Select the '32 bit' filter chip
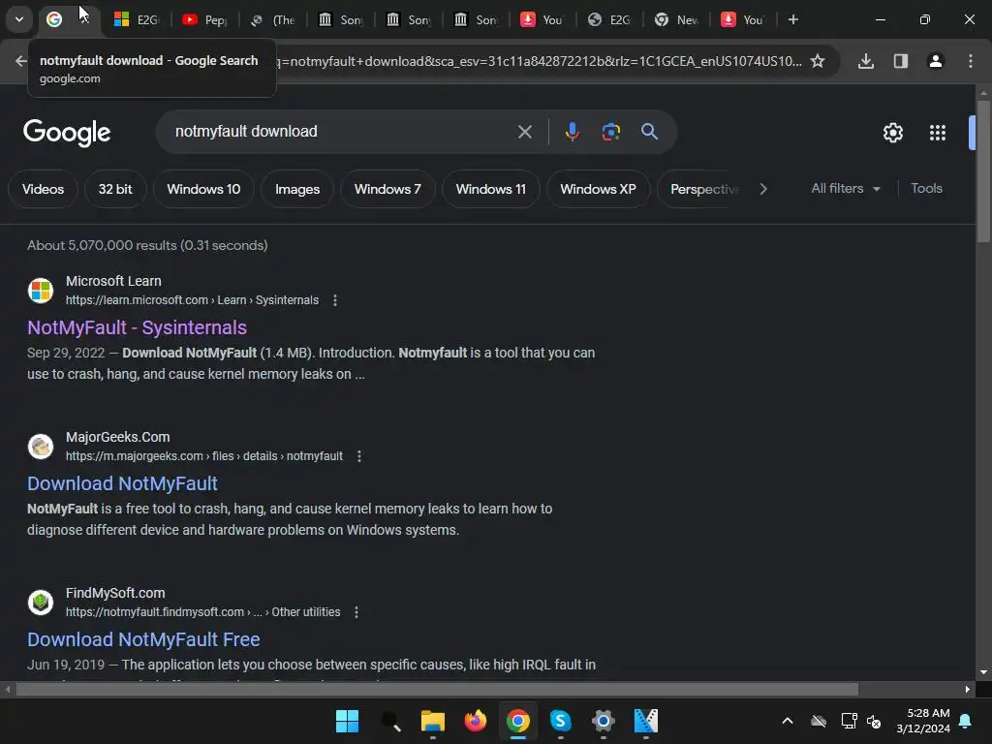Viewport: 992px width, 744px height. point(115,189)
